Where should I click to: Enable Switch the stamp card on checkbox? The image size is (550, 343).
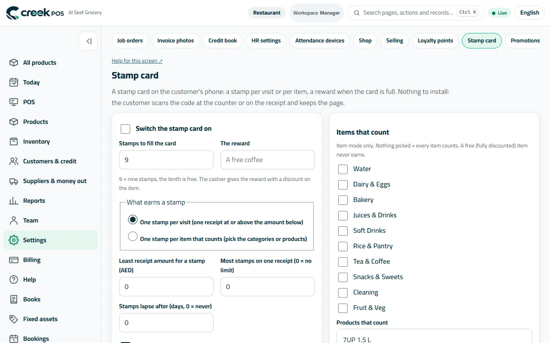[125, 129]
